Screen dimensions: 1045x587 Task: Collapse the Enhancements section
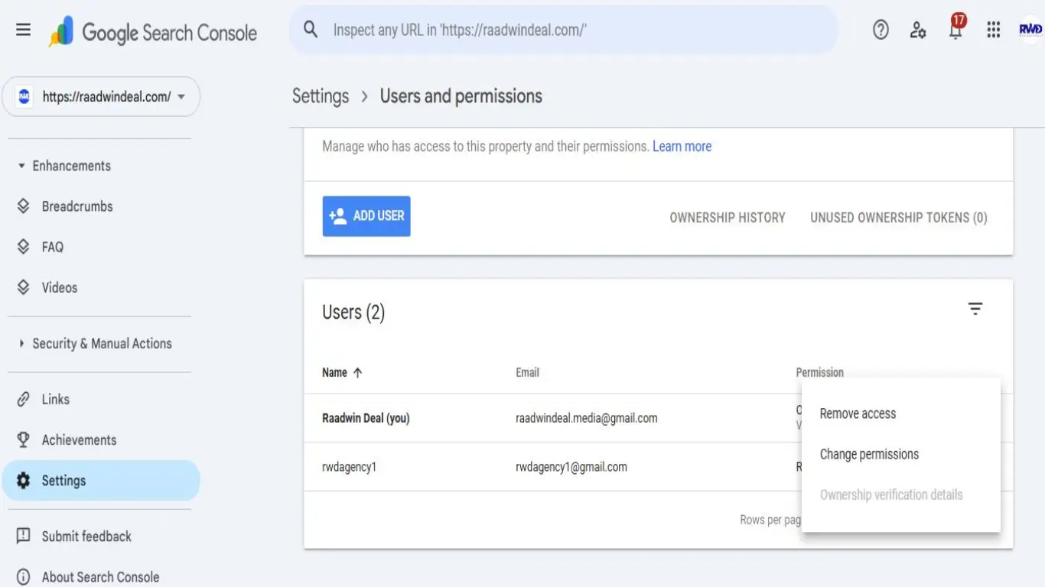click(21, 165)
